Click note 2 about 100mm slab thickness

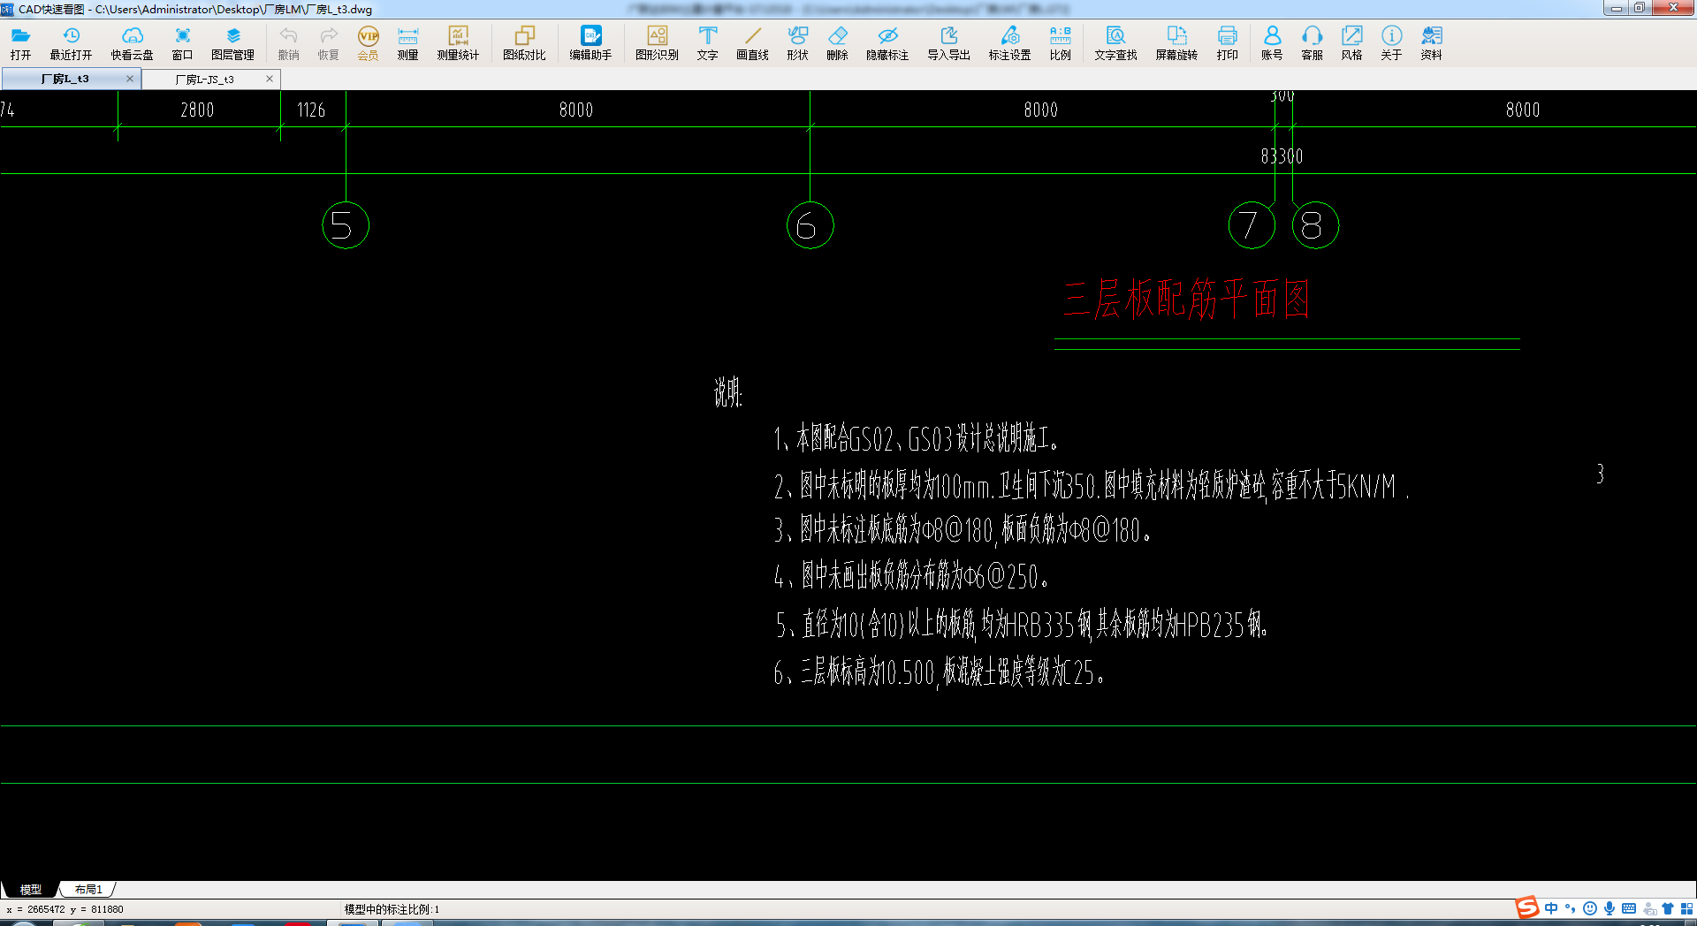point(1091,486)
